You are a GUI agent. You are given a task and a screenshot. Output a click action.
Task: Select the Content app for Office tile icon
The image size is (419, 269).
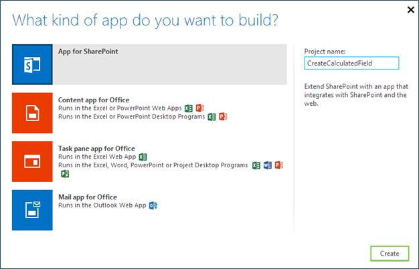[32, 113]
